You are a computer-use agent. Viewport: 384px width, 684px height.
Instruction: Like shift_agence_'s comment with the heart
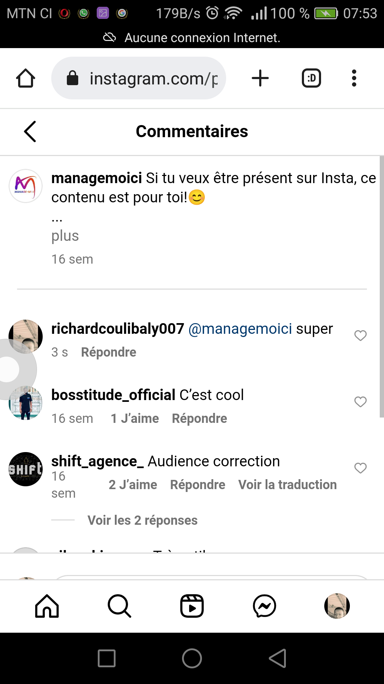point(361,468)
